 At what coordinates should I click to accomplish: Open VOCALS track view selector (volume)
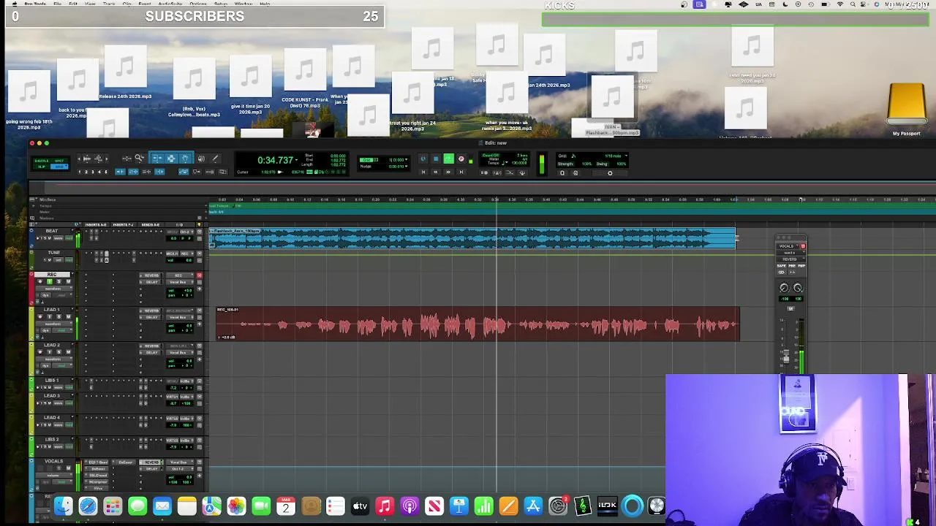[54, 476]
